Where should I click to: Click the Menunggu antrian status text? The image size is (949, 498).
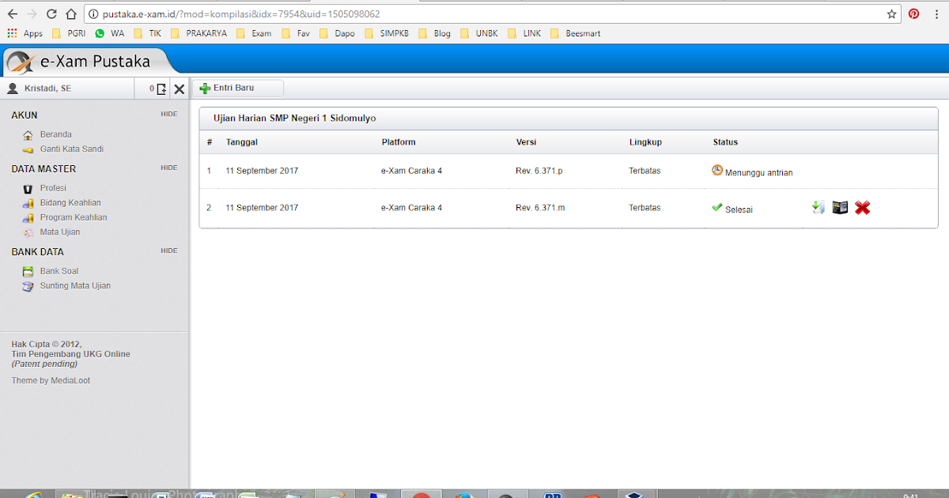(x=758, y=172)
